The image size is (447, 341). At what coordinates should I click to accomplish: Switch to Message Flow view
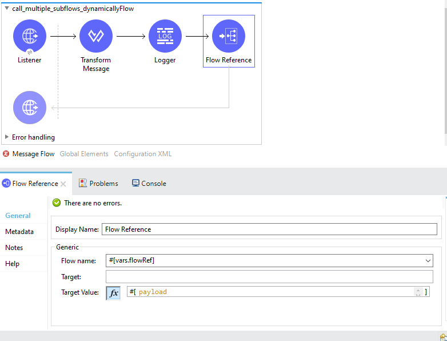pos(33,154)
